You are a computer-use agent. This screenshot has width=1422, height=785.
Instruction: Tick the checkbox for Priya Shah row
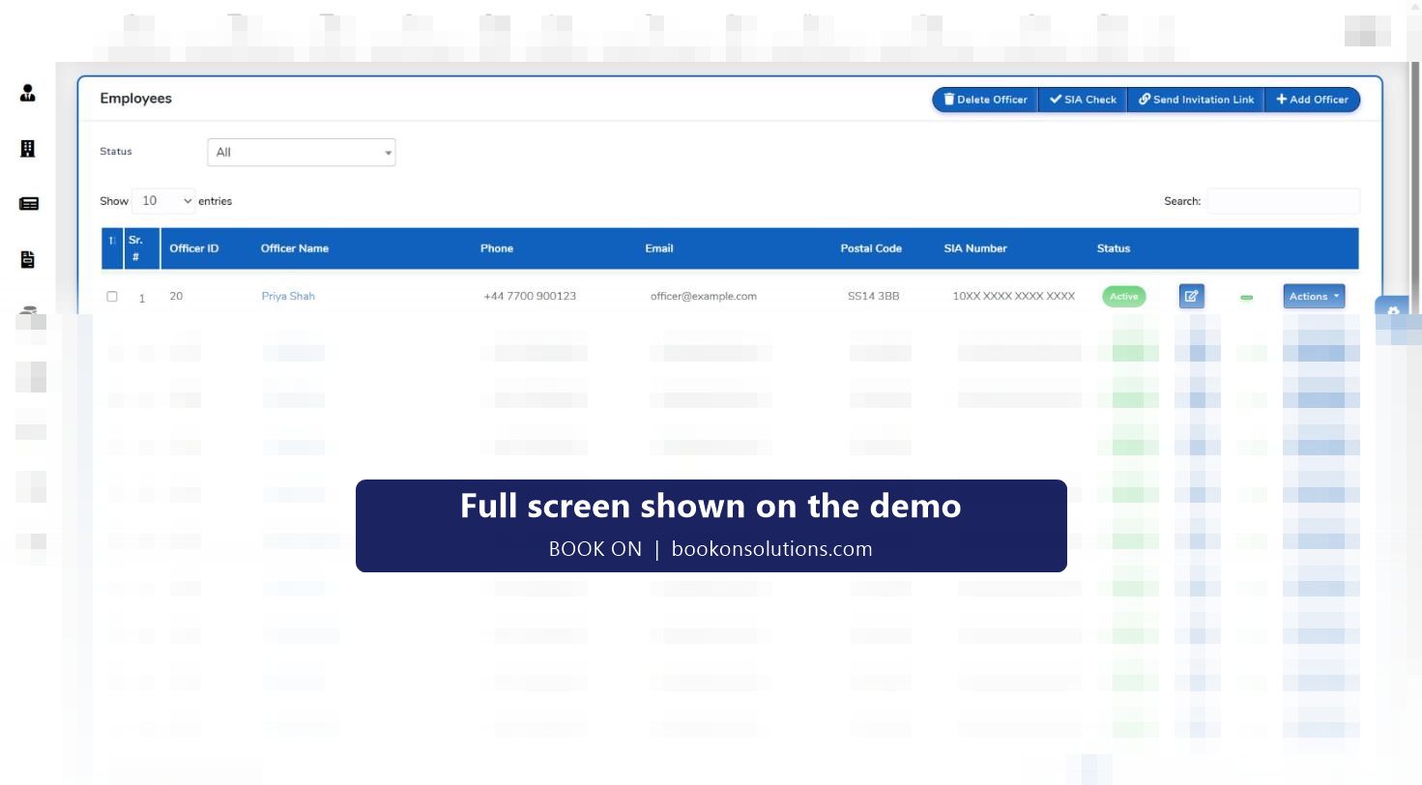point(112,297)
